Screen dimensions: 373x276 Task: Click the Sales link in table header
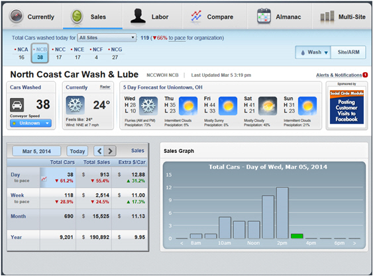[x=138, y=150]
